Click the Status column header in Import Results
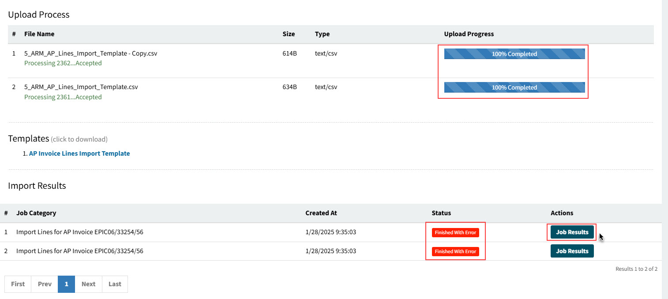668x299 pixels. pyautogui.click(x=441, y=213)
